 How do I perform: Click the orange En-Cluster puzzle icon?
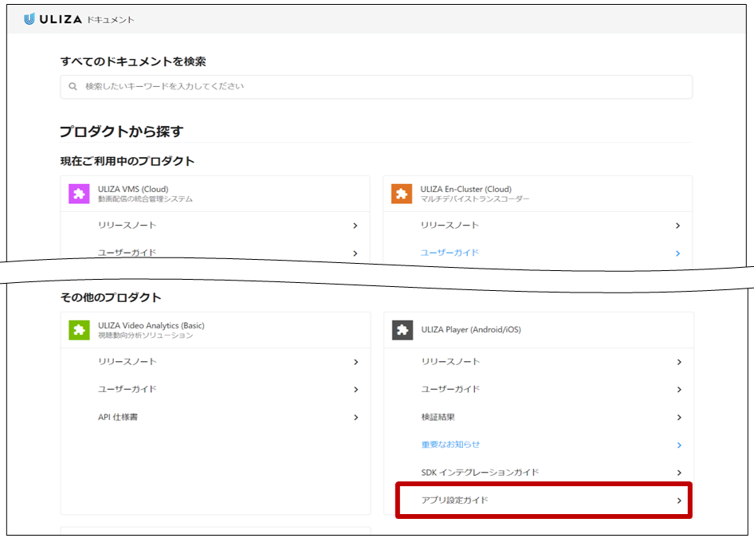[x=402, y=194]
